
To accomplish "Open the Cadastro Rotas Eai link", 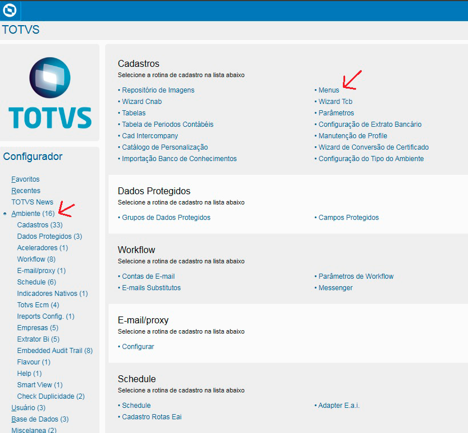I will 151,417.
